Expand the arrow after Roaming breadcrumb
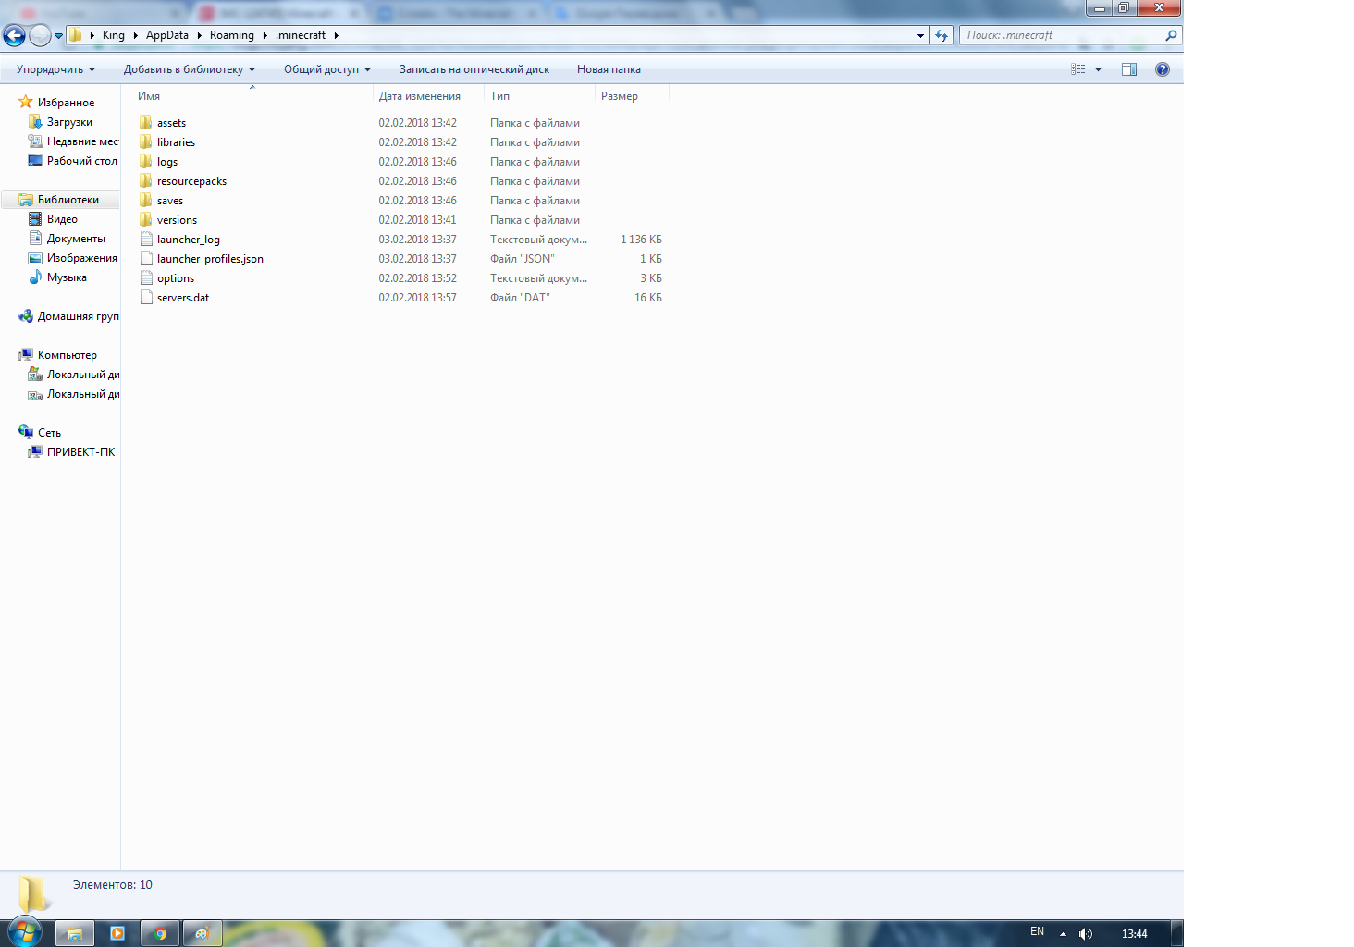 click(x=265, y=35)
